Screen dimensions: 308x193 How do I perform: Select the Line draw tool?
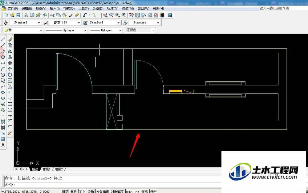coord(3,39)
